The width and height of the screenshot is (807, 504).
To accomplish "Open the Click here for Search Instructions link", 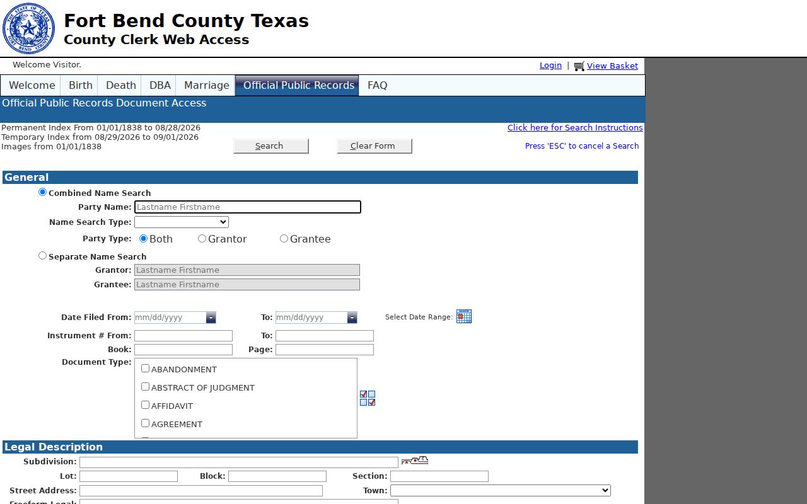I will (575, 127).
